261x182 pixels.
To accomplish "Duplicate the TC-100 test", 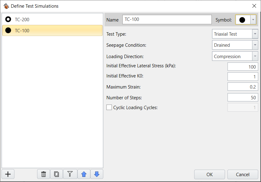I will 57,174.
